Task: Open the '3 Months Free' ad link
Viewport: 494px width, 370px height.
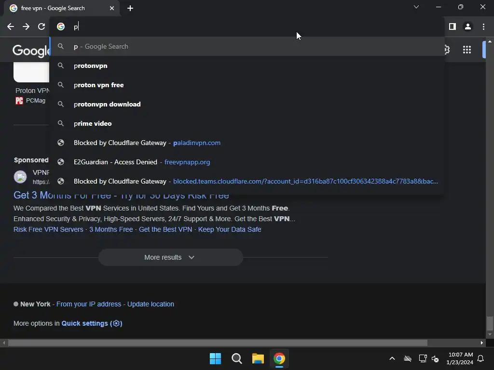Action: pos(111,229)
